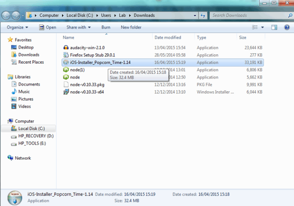The image size is (294, 206).
Task: Select file name node-v0.10.33-x64
Action: tap(87, 92)
